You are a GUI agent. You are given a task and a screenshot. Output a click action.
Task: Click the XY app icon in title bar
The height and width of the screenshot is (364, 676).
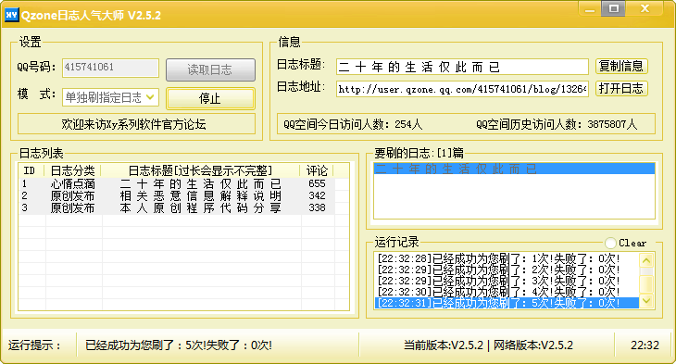pyautogui.click(x=11, y=15)
